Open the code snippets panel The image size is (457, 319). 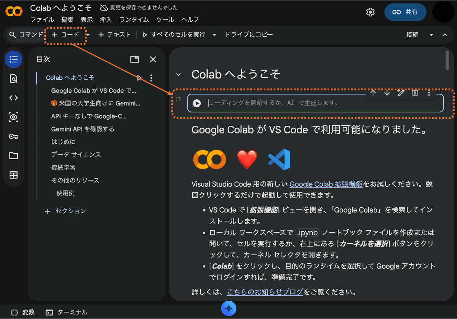click(x=13, y=98)
